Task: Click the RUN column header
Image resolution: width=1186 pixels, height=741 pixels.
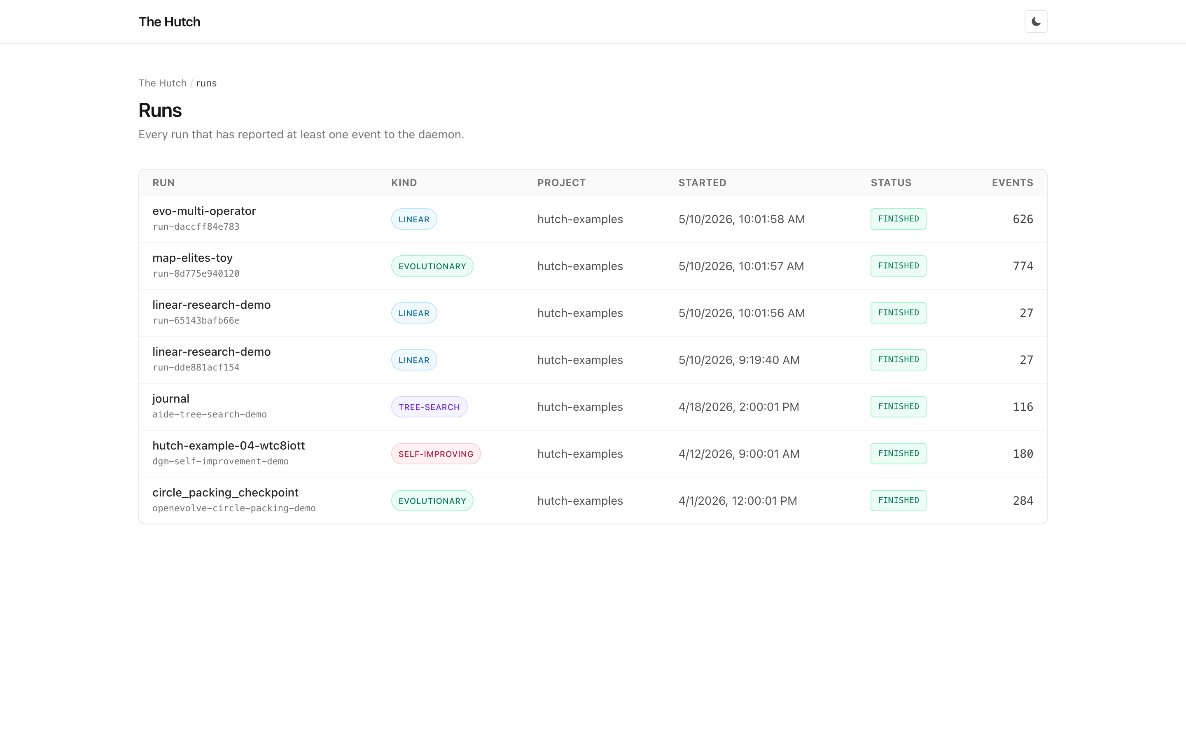Action: pyautogui.click(x=163, y=183)
